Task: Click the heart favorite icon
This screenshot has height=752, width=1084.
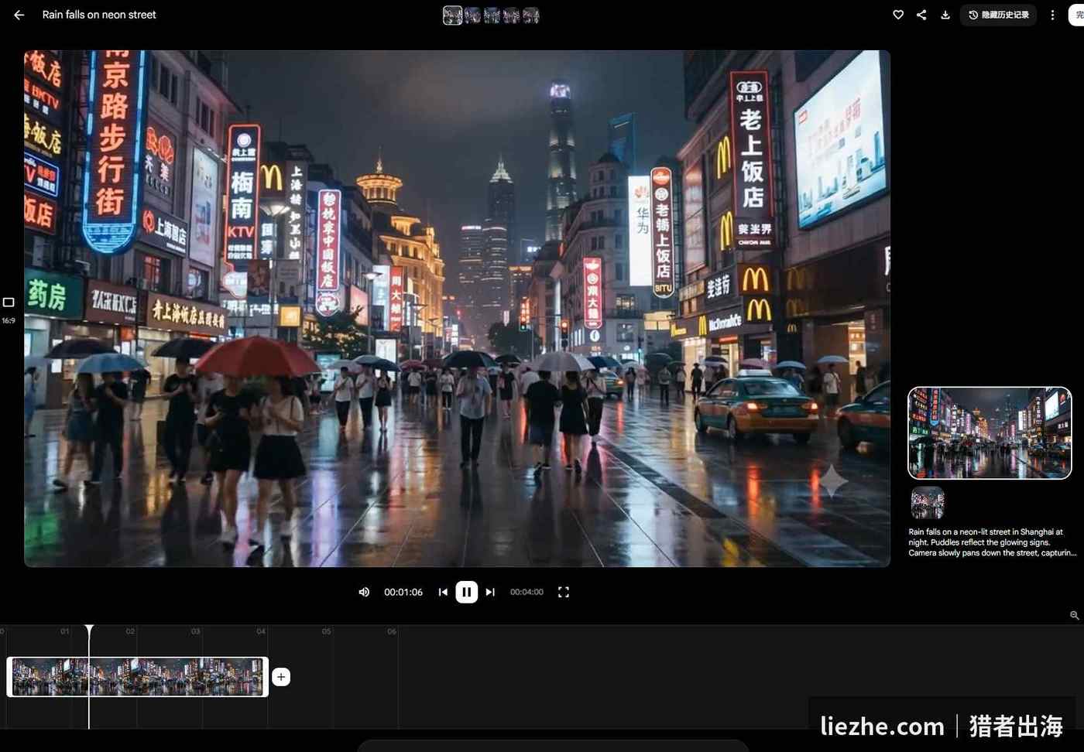Action: coord(898,15)
